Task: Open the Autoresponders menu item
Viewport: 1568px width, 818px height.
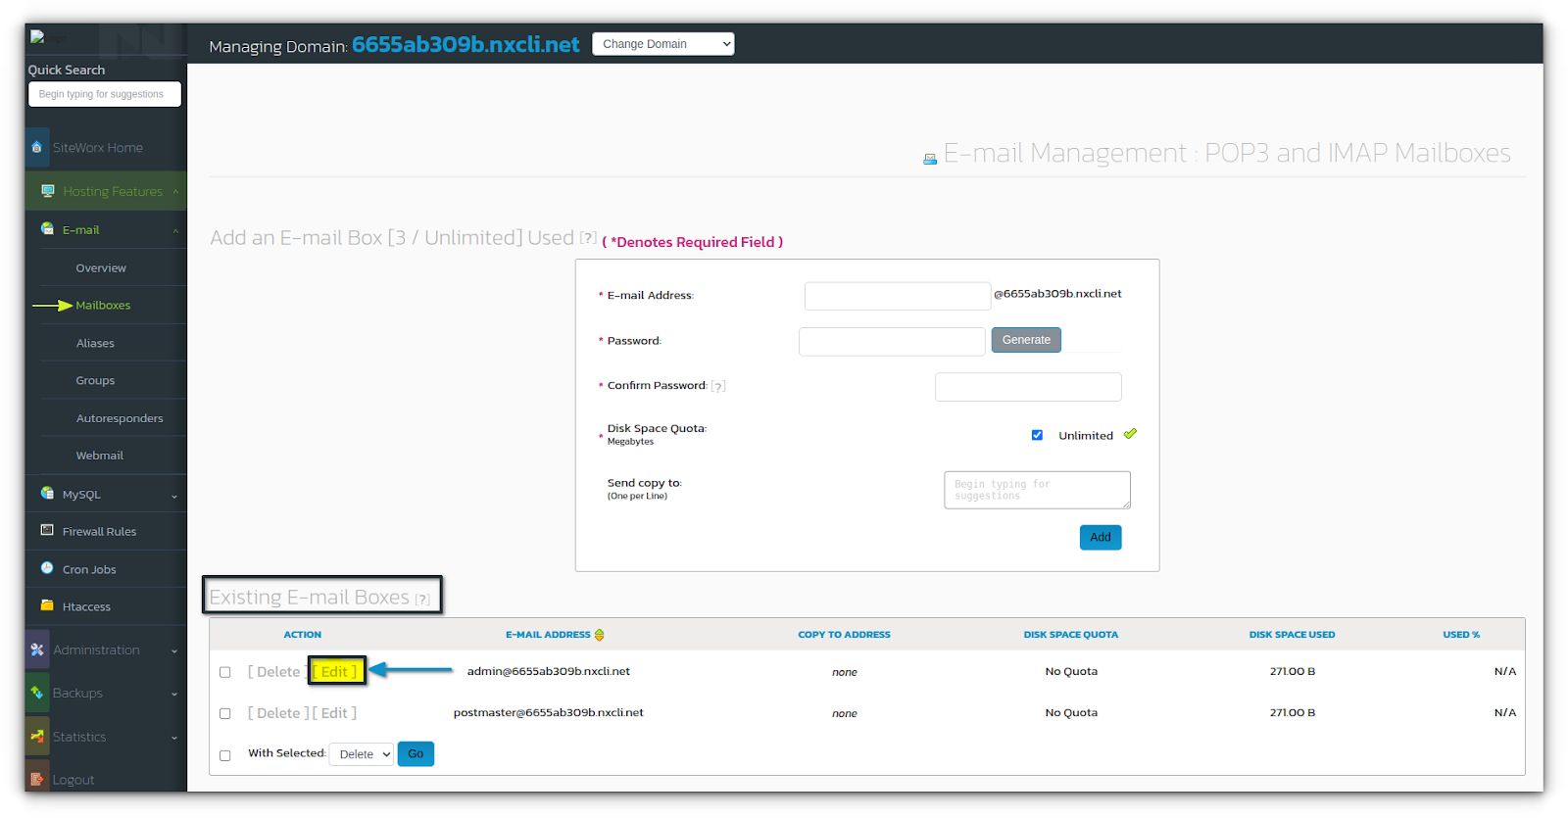Action: (x=120, y=418)
